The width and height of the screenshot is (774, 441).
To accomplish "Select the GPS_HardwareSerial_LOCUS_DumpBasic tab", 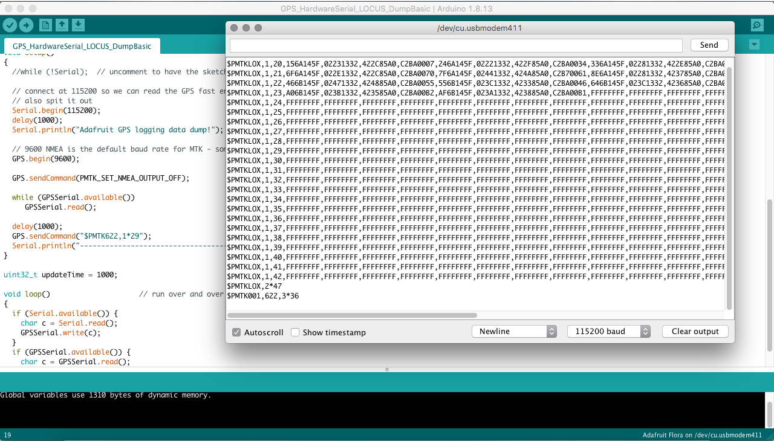I will click(81, 45).
